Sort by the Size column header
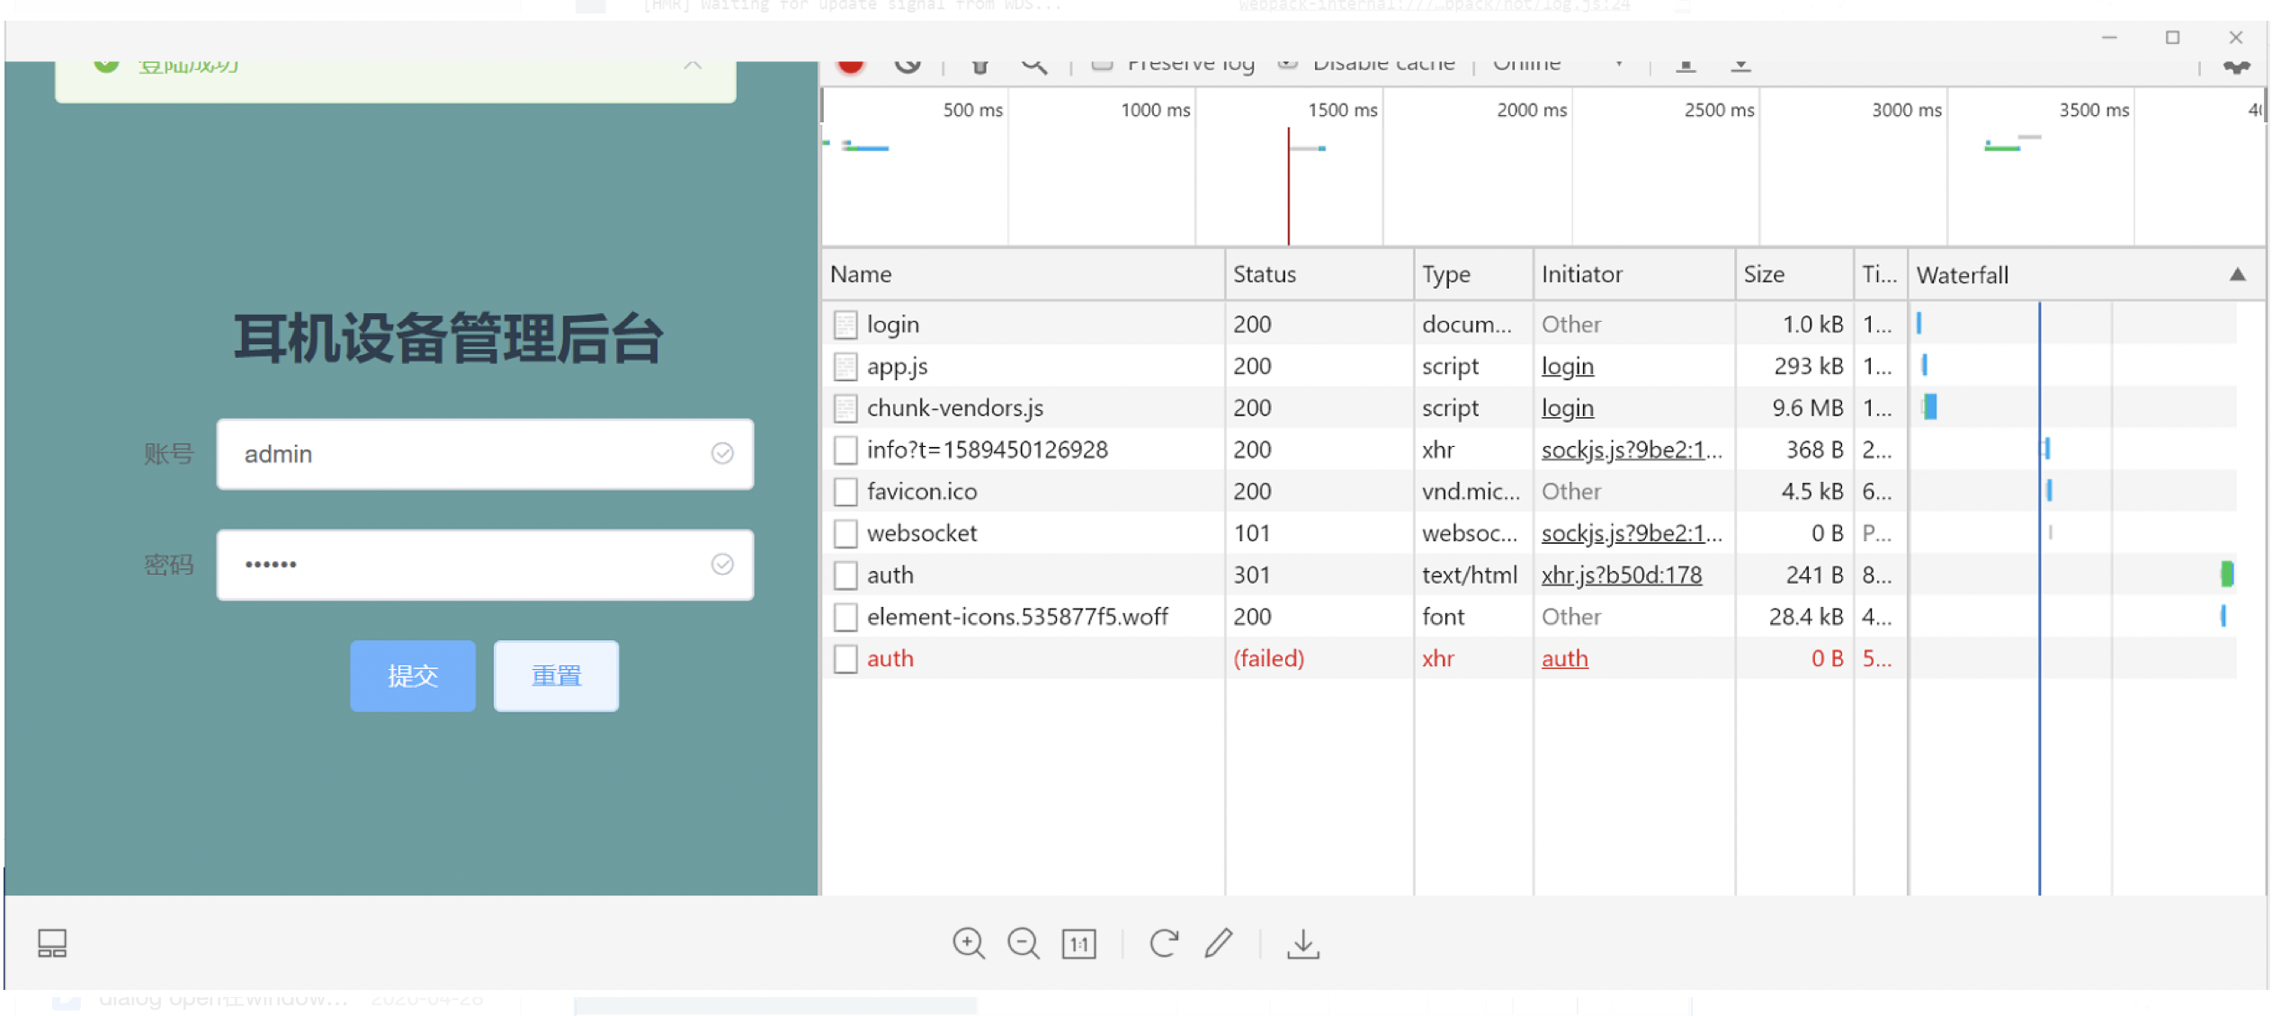 coord(1794,274)
